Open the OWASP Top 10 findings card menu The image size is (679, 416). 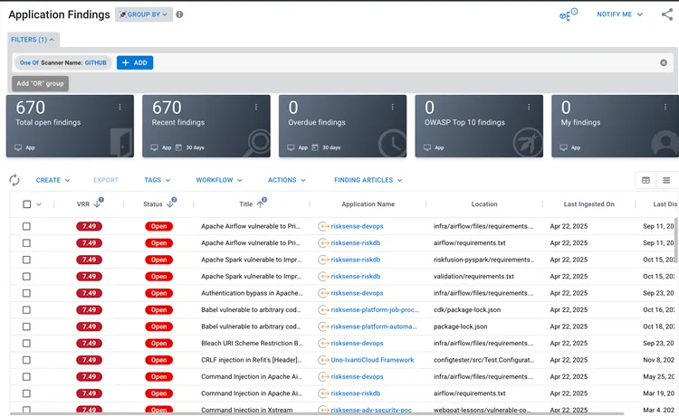pos(529,107)
